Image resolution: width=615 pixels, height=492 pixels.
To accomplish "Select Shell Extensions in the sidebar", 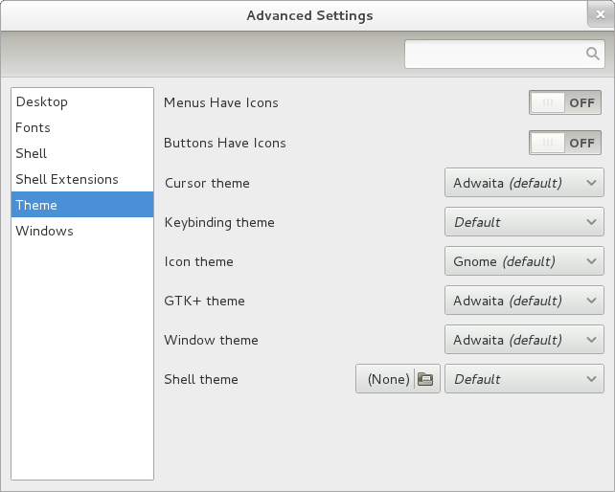I will [x=82, y=179].
